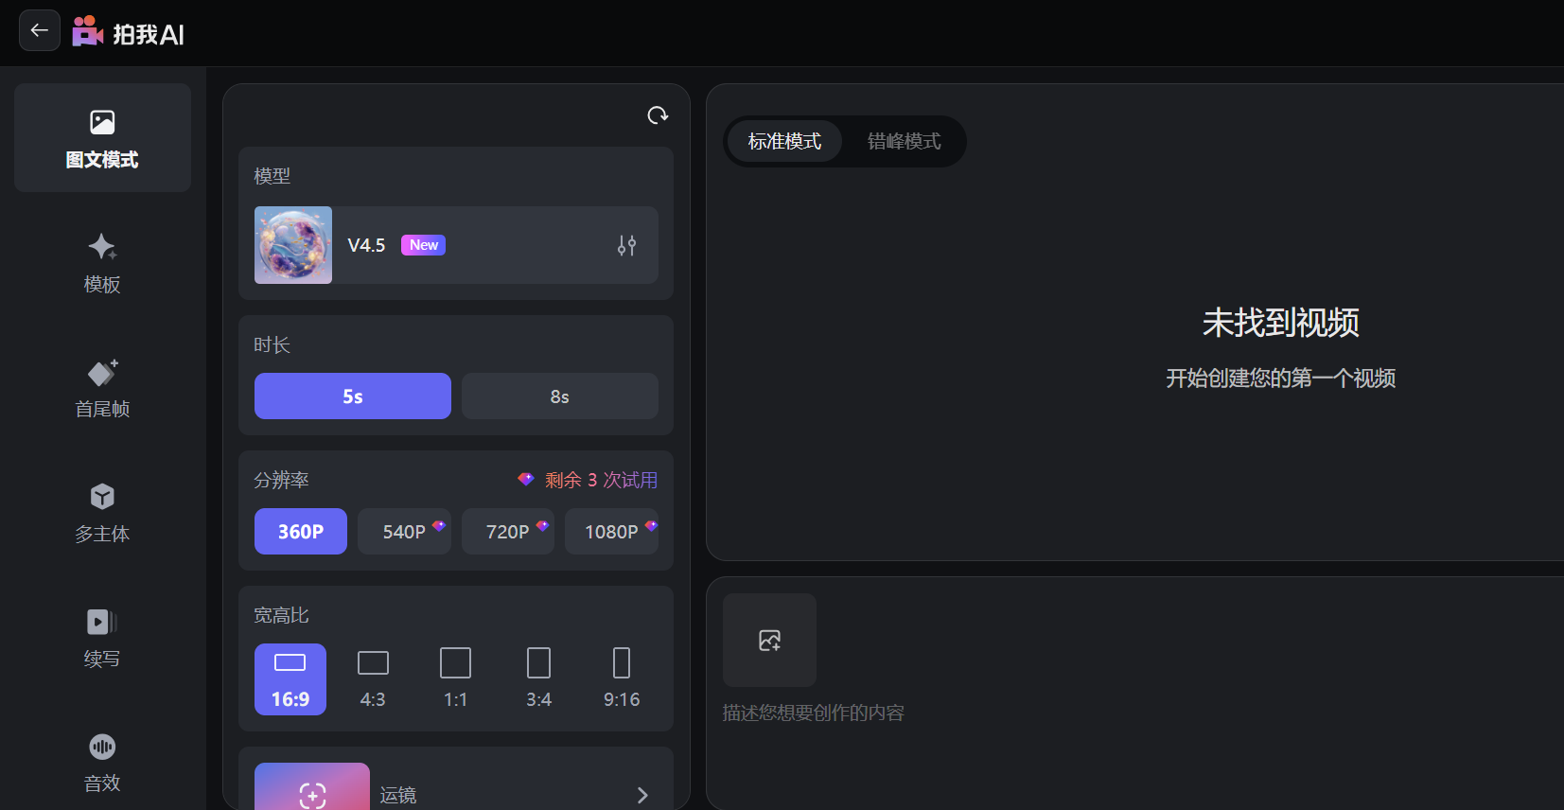Set aspect ratio to 9:16
The height and width of the screenshot is (810, 1564).
[622, 679]
